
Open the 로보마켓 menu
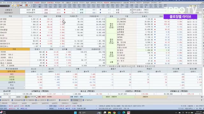coord(37,3)
